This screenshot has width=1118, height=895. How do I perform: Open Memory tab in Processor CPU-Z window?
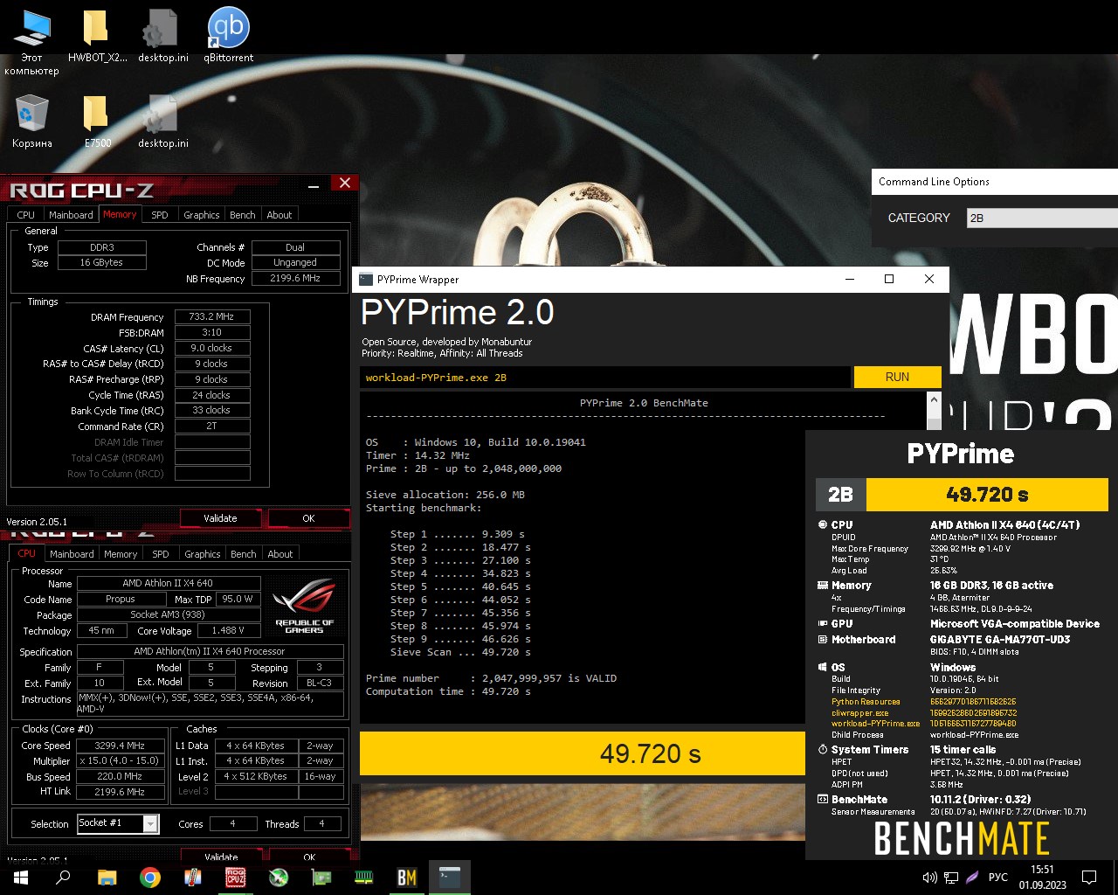pyautogui.click(x=121, y=554)
